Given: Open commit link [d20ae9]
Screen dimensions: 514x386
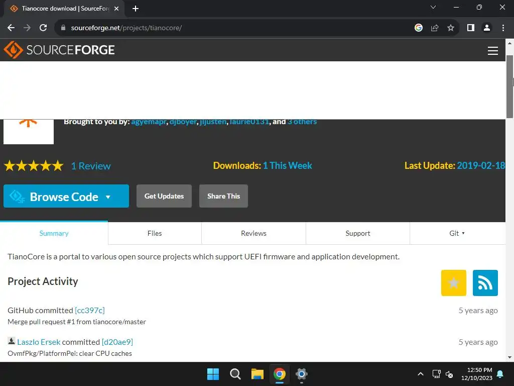Looking at the screenshot, I should (x=117, y=342).
